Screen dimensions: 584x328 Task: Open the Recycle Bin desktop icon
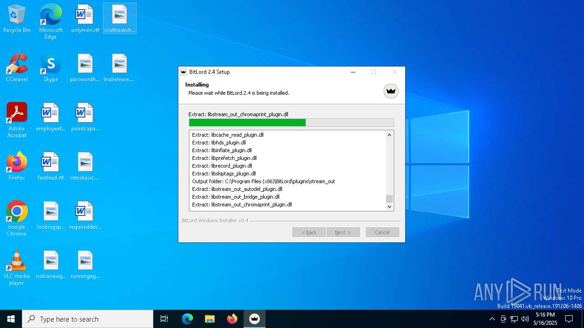(17, 19)
